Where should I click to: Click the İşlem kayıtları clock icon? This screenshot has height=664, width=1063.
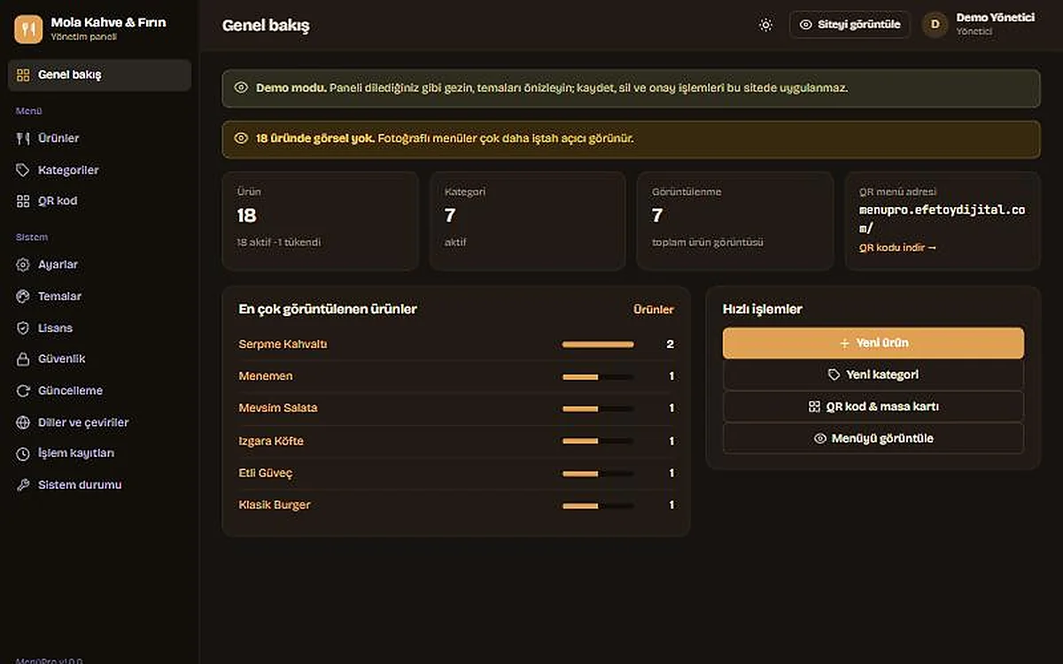23,453
